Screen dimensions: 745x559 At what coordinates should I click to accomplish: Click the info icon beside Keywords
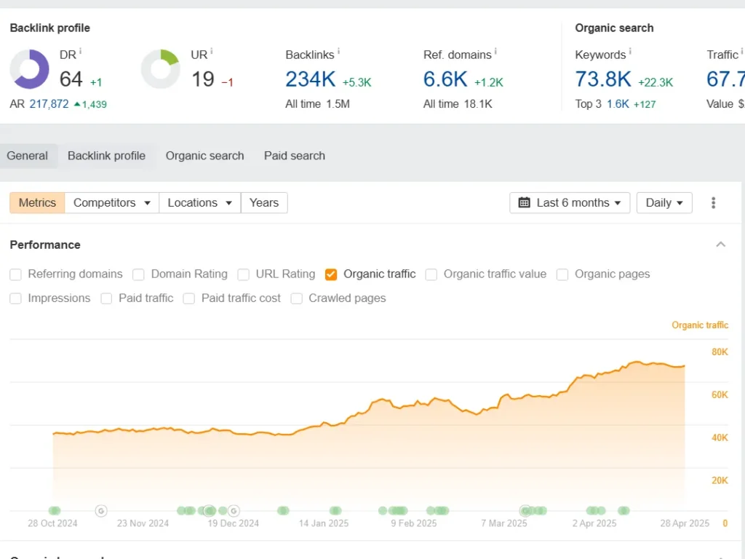click(630, 52)
